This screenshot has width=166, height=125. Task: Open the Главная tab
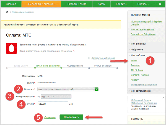click(11, 4)
